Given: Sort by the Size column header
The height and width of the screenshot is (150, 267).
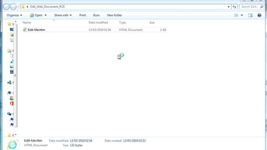Looking at the screenshot, I should click(152, 22).
